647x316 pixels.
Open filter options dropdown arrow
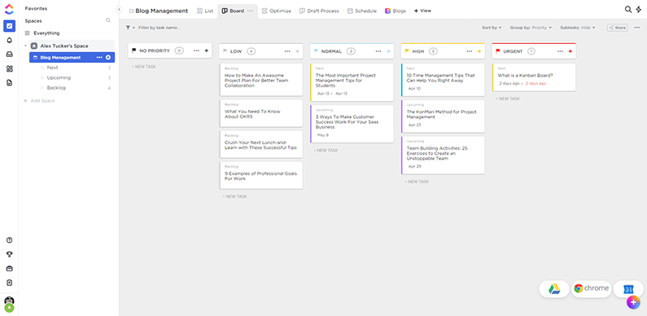[133, 28]
